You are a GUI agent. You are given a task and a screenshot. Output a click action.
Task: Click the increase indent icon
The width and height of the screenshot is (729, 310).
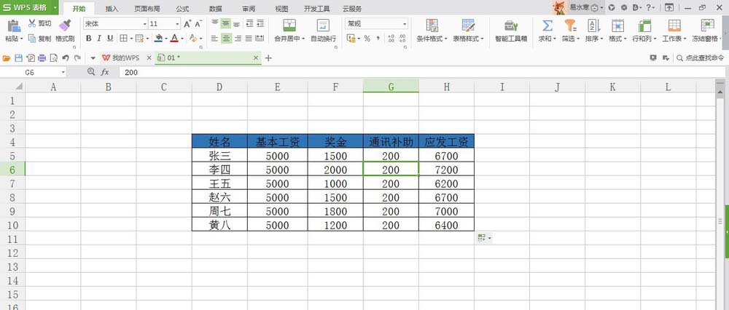[x=260, y=23]
